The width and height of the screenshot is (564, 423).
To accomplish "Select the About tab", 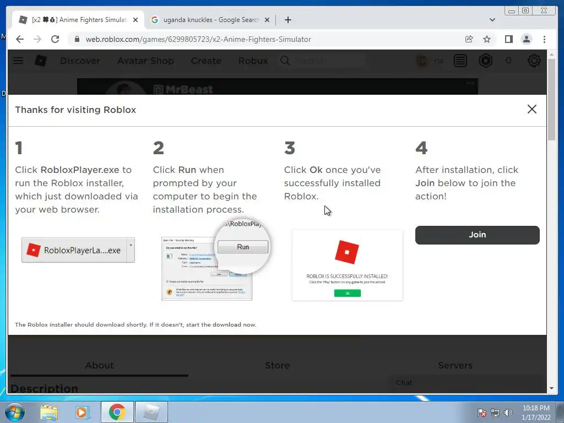I will click(x=99, y=366).
